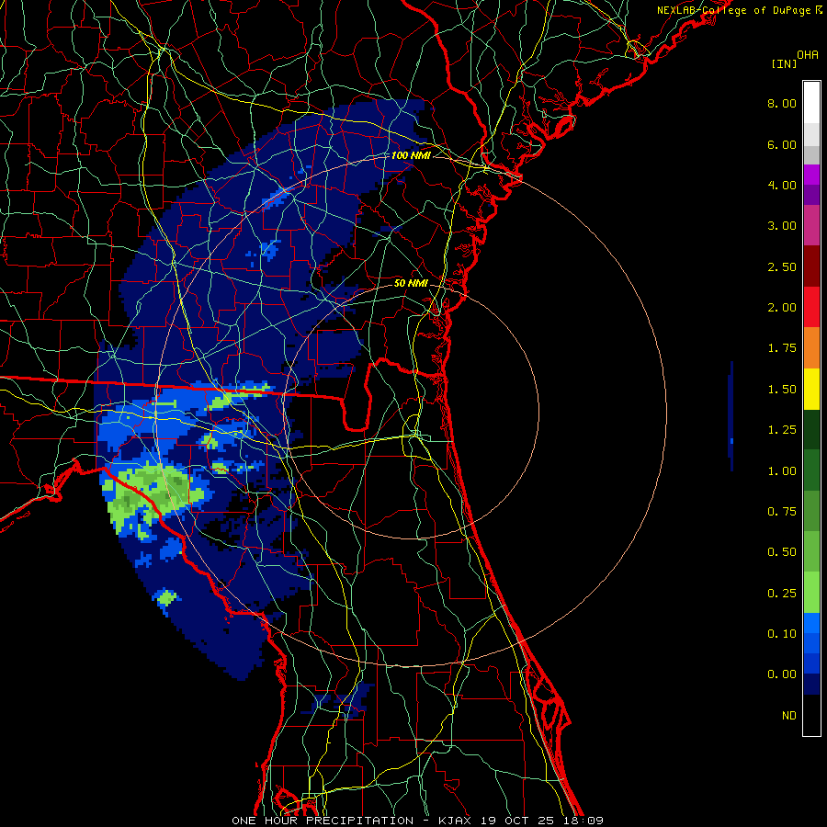The height and width of the screenshot is (827, 827).
Task: Select the 2.00 scale value
Action: pos(782,308)
